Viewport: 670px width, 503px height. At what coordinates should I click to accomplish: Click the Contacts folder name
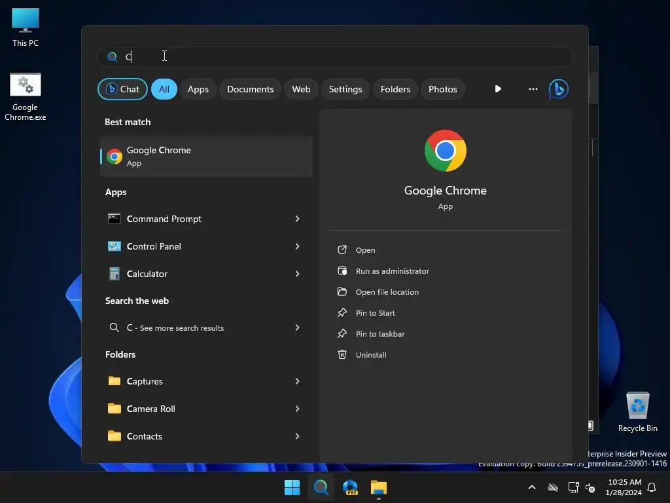145,436
